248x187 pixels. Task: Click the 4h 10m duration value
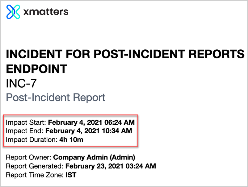click(71, 140)
